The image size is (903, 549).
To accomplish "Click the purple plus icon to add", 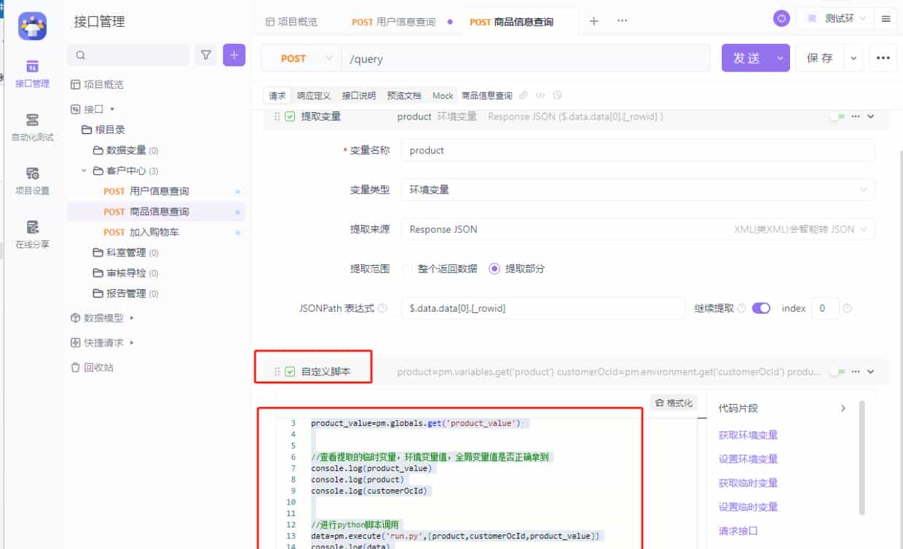I will click(x=234, y=55).
